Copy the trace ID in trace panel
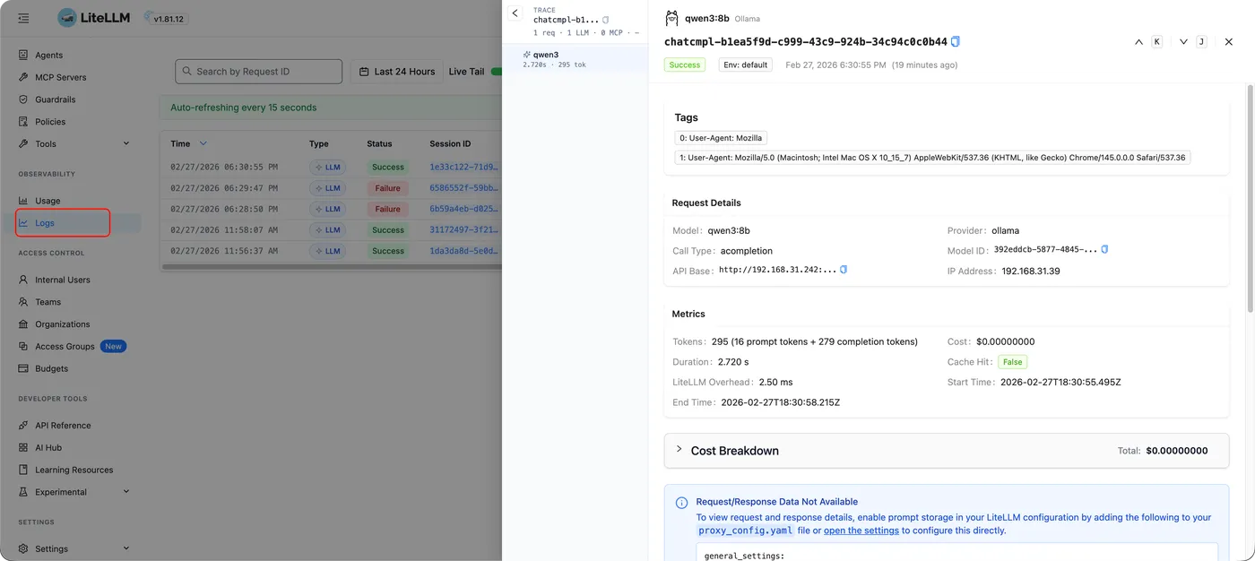This screenshot has width=1255, height=561. [606, 20]
